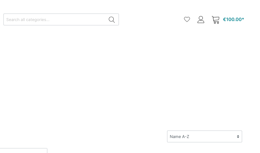
Task: Open the login profile icon in the header
Action: click(x=201, y=20)
